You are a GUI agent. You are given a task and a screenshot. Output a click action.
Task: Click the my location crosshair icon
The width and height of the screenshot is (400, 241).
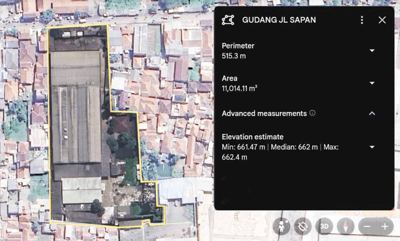coord(303,227)
